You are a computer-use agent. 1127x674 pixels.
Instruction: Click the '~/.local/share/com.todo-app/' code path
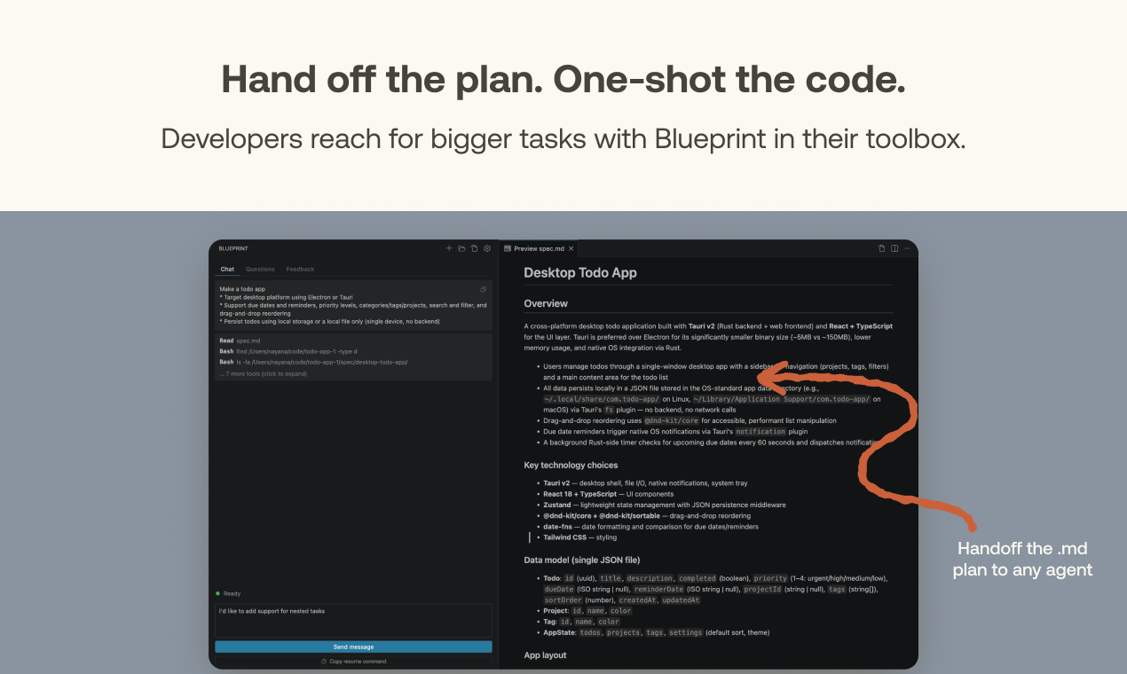(x=602, y=399)
